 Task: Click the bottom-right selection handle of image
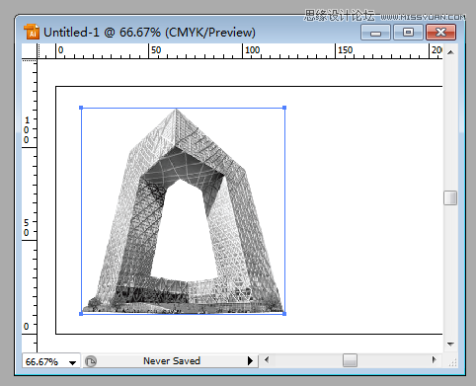[x=284, y=314]
